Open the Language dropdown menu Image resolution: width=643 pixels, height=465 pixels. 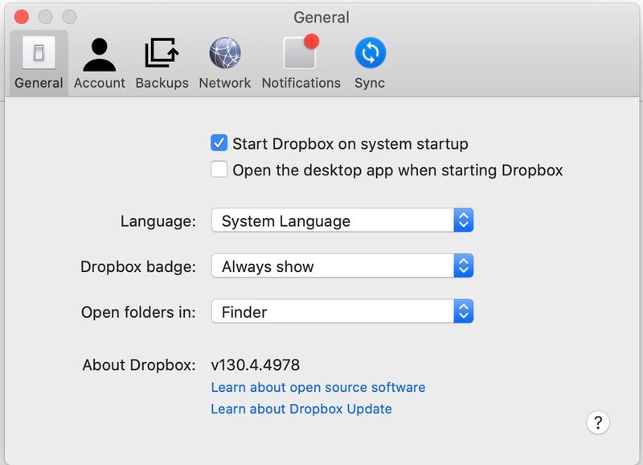coord(342,221)
